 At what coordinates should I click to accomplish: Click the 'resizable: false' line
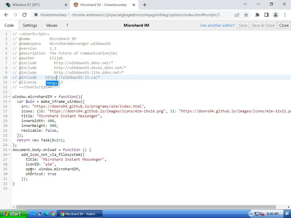click(x=40, y=131)
